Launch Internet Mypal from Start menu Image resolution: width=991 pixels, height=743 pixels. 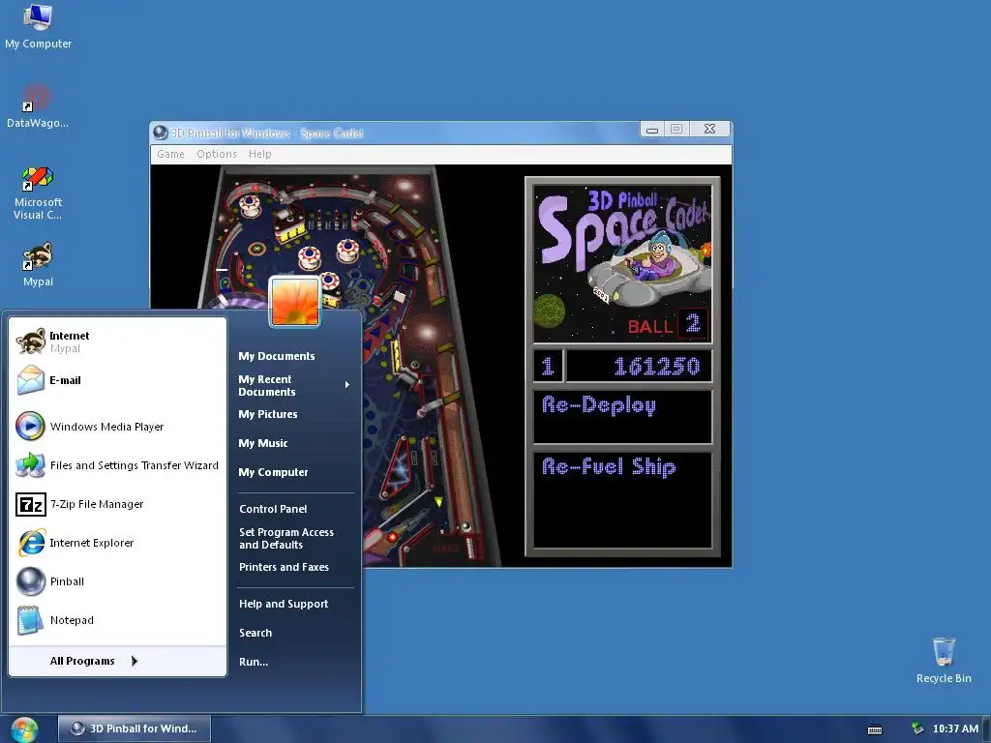pos(117,342)
